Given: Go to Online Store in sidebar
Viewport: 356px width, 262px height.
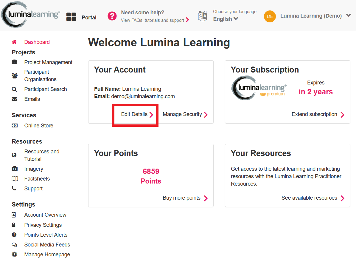Looking at the screenshot, I should click(x=39, y=126).
